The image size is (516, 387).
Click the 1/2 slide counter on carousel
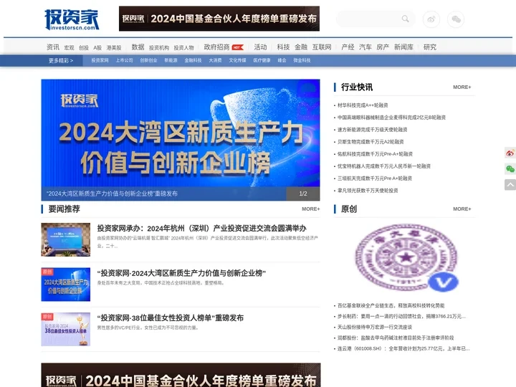click(303, 193)
